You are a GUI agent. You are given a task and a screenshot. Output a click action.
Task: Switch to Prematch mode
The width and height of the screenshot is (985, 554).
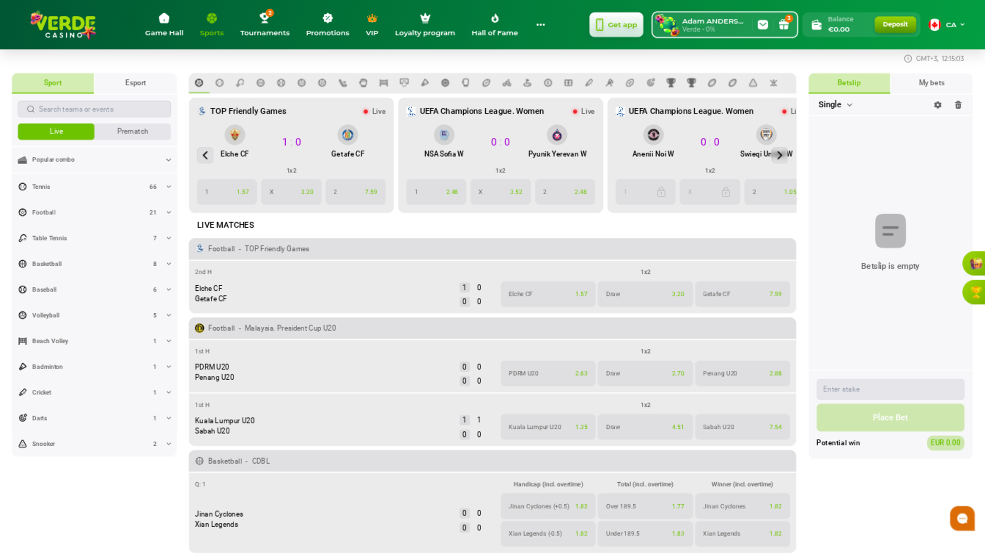[x=132, y=131]
